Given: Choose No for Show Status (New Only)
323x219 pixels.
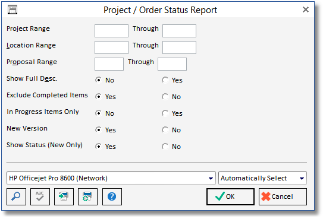Looking at the screenshot, I should (x=165, y=147).
